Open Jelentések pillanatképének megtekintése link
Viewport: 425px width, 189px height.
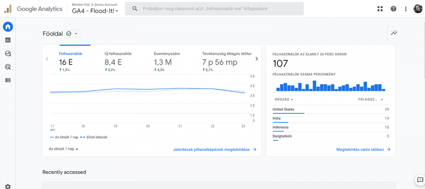(x=215, y=149)
